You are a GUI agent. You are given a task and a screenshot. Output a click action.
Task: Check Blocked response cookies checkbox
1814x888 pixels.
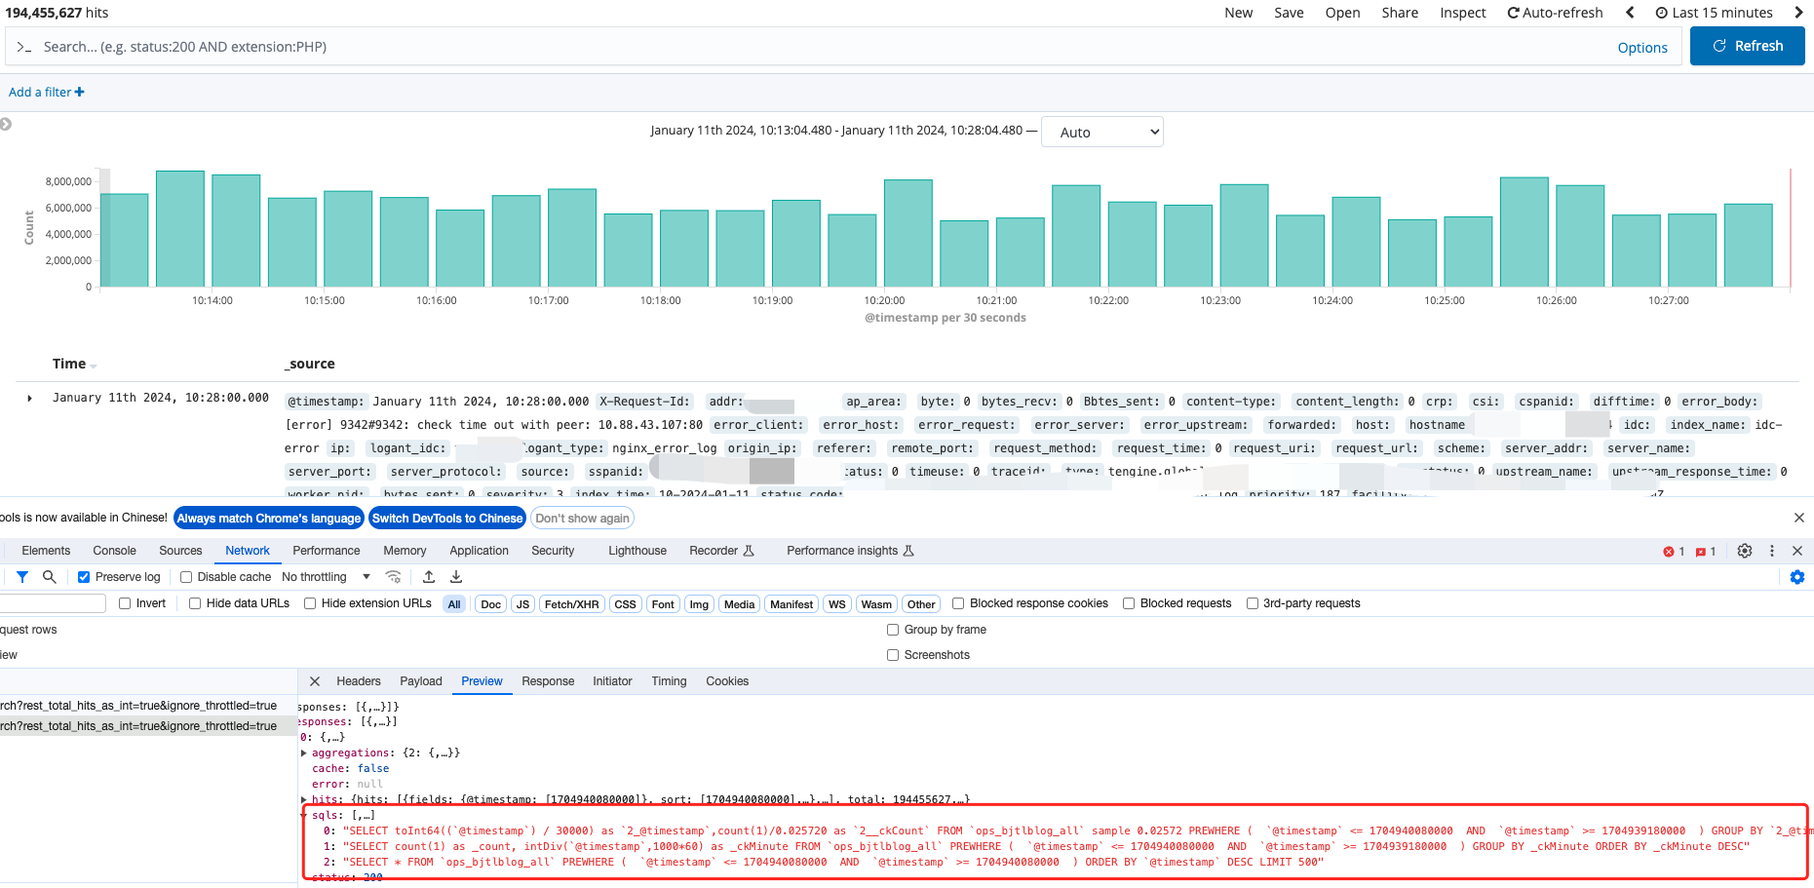coord(958,603)
